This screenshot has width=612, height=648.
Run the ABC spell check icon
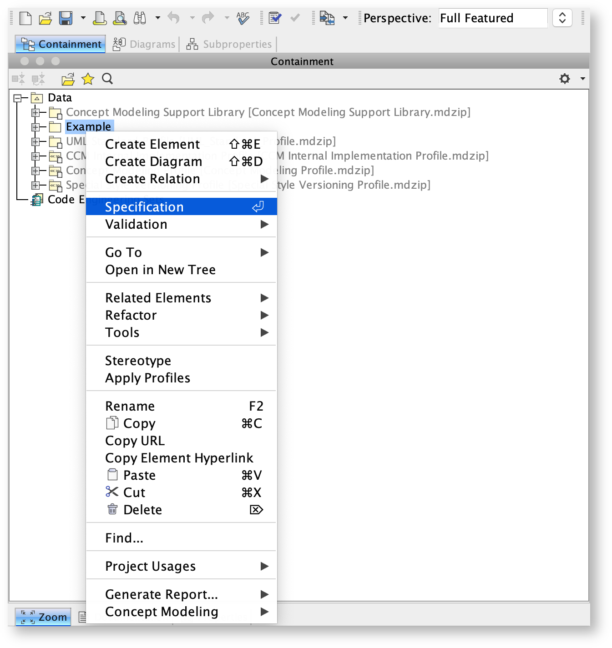tap(243, 18)
